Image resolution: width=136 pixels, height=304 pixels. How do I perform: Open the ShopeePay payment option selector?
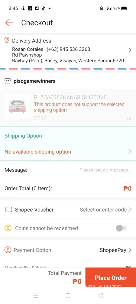click(115, 250)
